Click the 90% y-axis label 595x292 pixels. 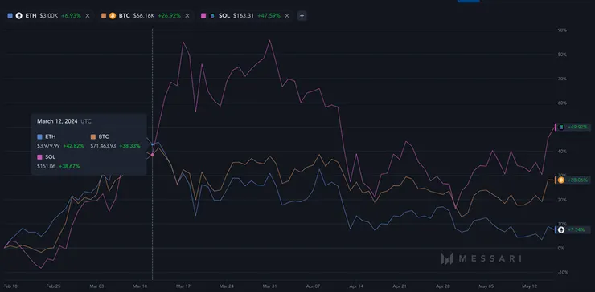point(562,30)
